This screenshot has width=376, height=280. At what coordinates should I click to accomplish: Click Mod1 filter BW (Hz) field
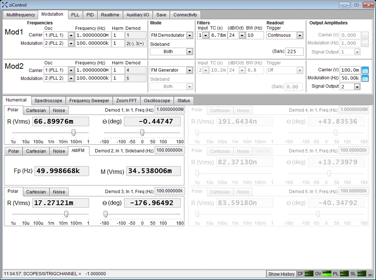tap(255, 35)
